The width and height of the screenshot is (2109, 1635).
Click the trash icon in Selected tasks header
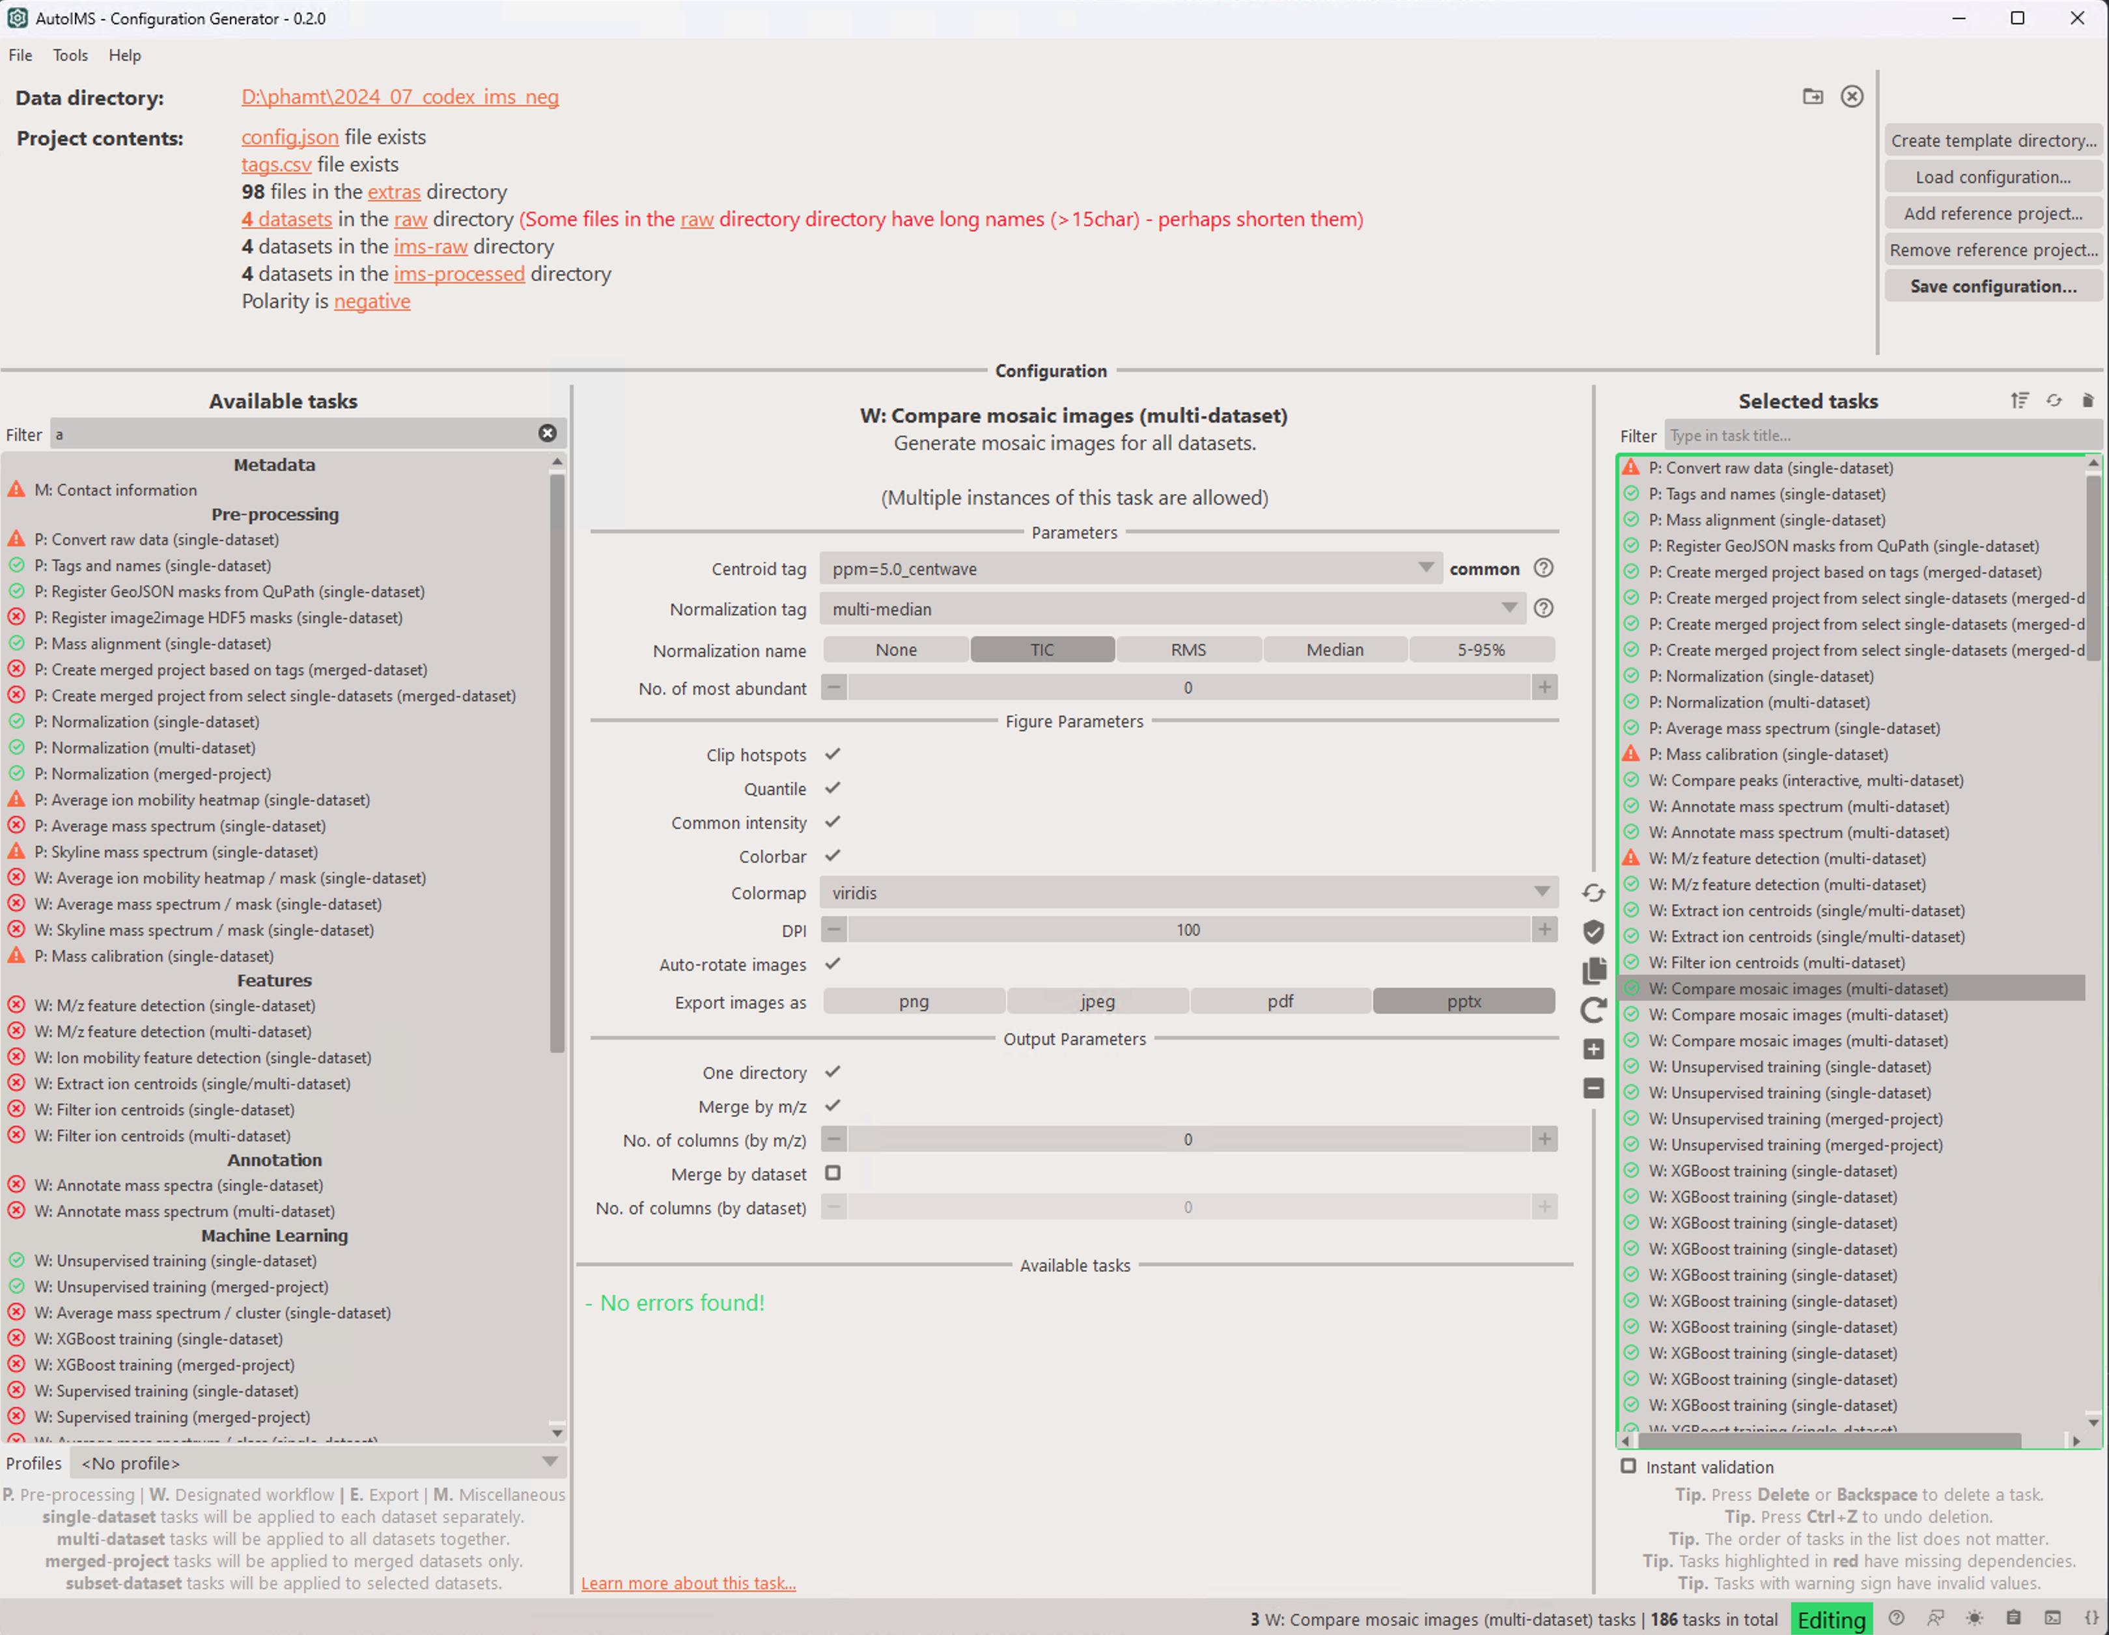[2088, 401]
